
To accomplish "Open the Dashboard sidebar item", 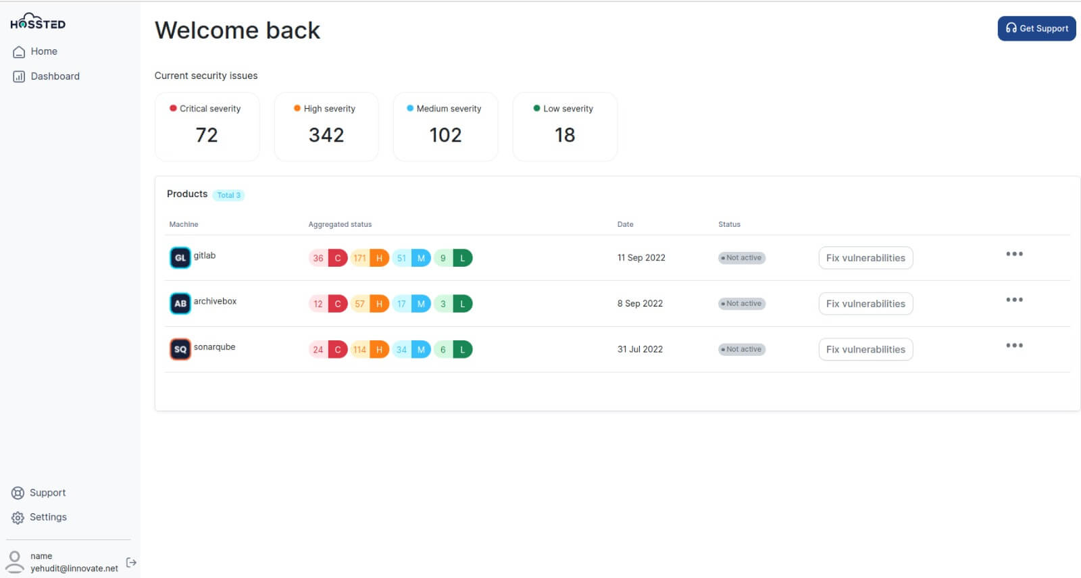I will tap(46, 76).
